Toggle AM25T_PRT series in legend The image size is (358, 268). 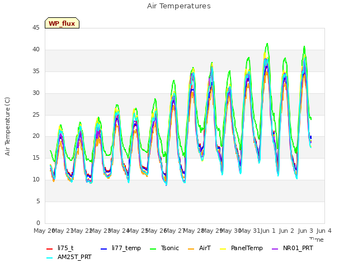69,257
